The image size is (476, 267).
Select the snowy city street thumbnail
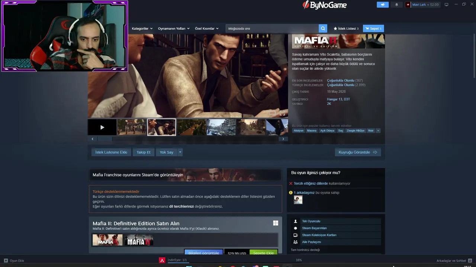point(221,127)
